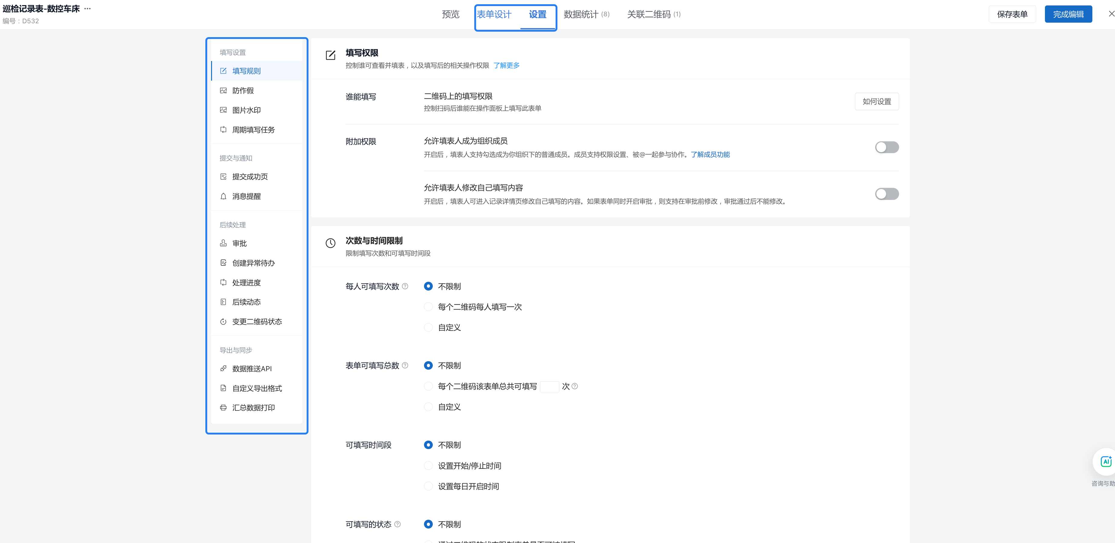This screenshot has width=1115, height=543.
Task: Select 自定义 under 表单可填写总数
Action: pyautogui.click(x=428, y=407)
